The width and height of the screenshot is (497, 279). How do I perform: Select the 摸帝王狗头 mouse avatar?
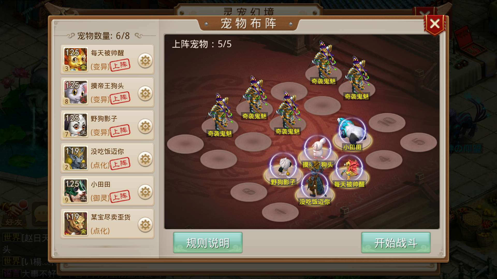(76, 92)
